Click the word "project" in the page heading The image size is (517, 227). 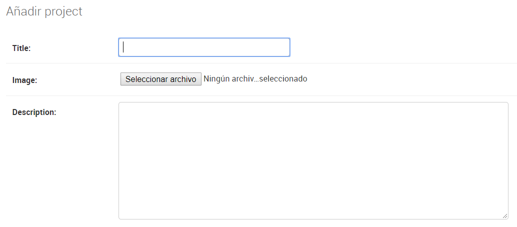pos(63,12)
